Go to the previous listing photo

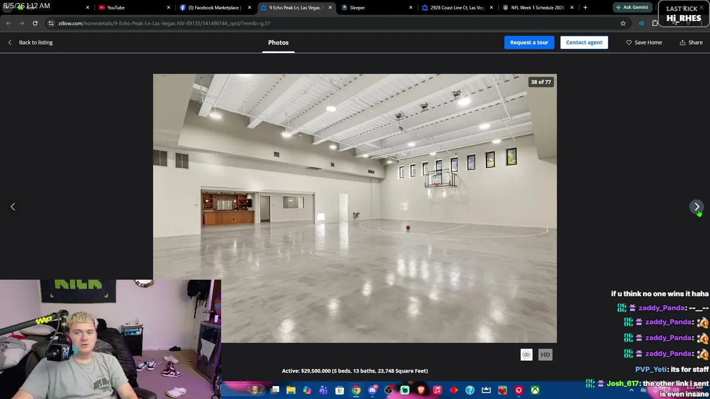(13, 207)
